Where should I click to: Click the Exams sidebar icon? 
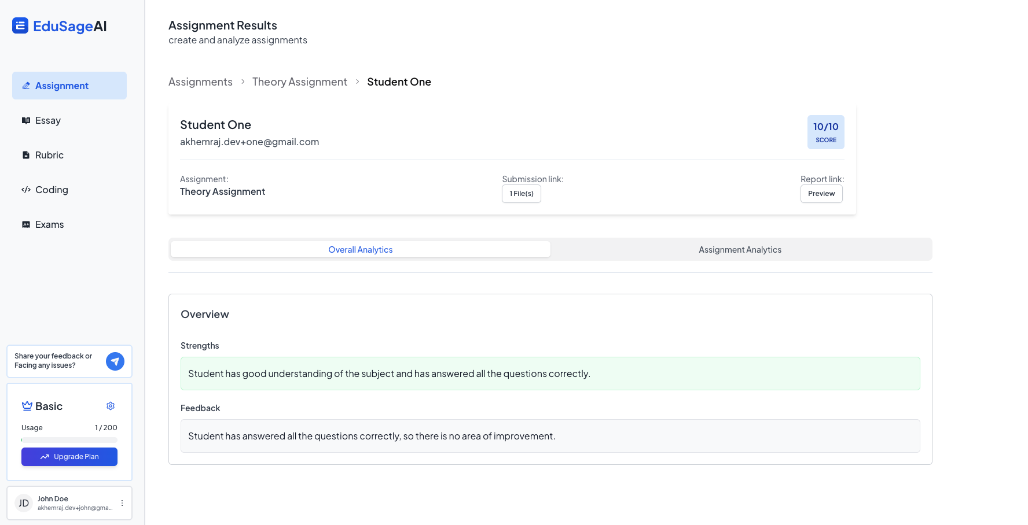click(26, 224)
